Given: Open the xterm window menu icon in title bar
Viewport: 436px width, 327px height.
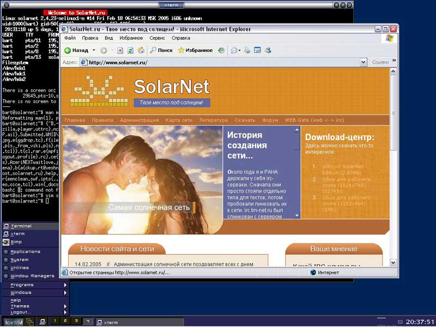Looking at the screenshot, I should point(7,5).
